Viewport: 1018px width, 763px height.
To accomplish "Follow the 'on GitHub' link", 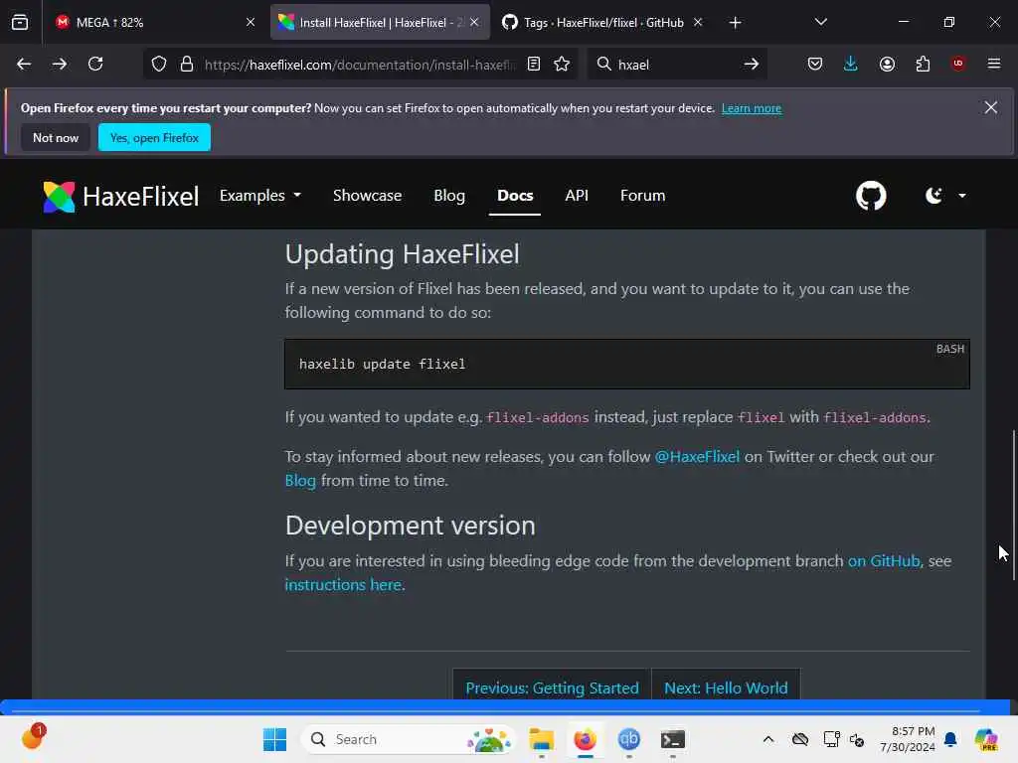I will [884, 560].
